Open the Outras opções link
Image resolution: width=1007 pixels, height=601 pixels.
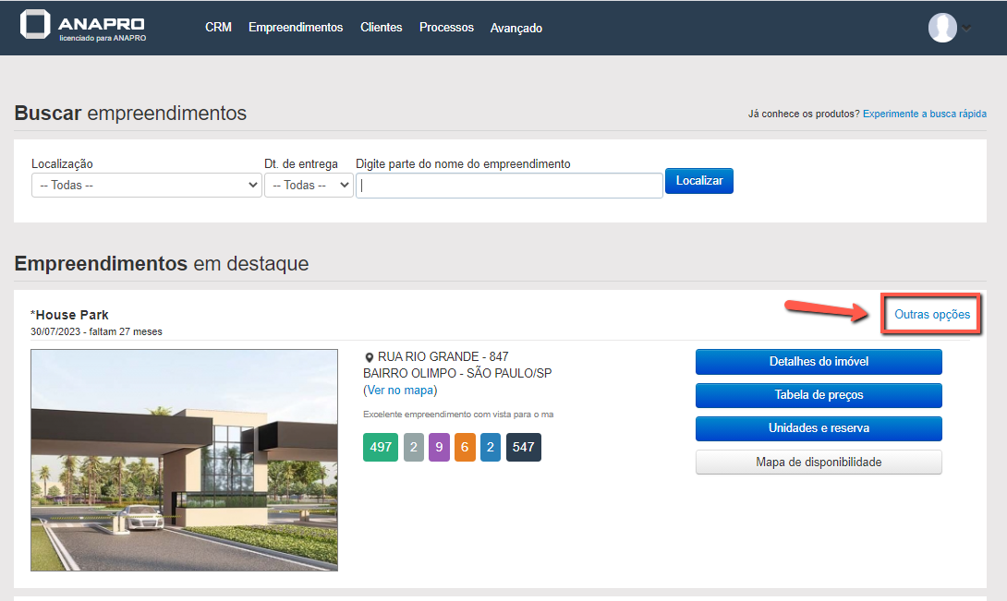click(932, 315)
